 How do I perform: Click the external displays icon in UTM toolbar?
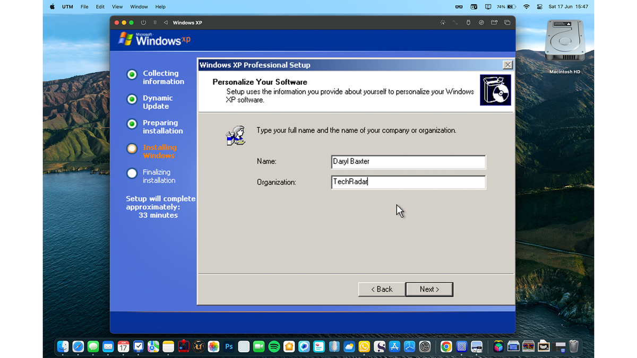pyautogui.click(x=507, y=22)
